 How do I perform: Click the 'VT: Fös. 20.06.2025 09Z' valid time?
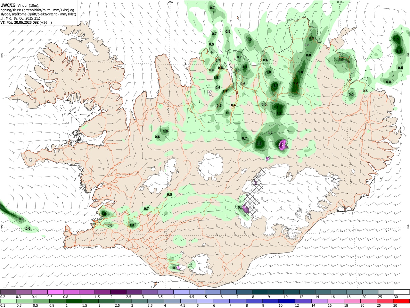pyautogui.click(x=20, y=22)
